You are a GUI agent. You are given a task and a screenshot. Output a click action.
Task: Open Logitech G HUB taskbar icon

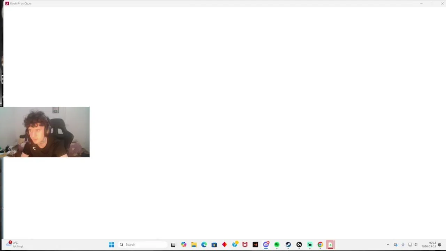pos(299,245)
